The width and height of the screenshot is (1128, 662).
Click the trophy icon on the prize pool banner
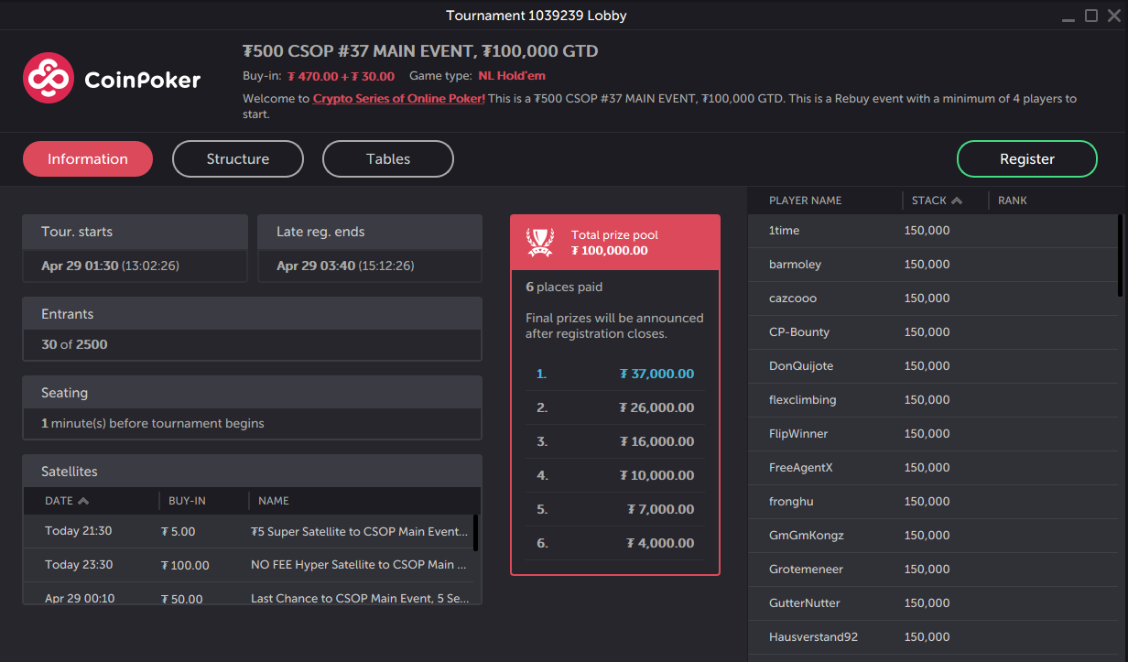538,241
